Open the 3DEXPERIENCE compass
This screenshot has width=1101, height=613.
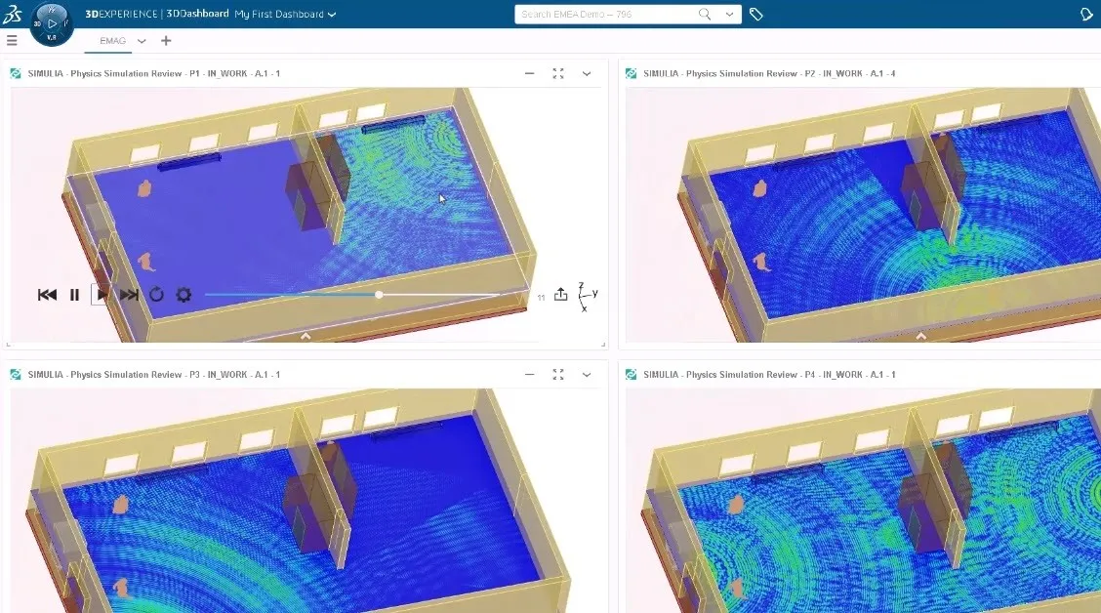pyautogui.click(x=52, y=23)
